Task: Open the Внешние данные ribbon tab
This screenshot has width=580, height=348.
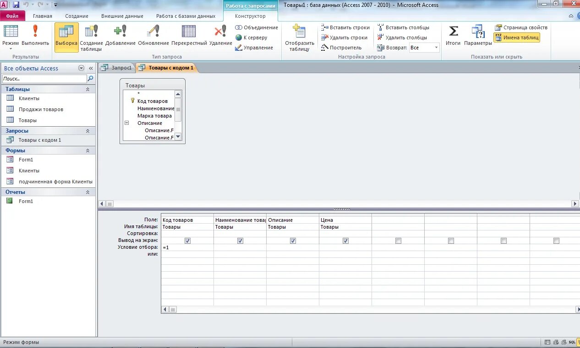Action: pyautogui.click(x=122, y=16)
